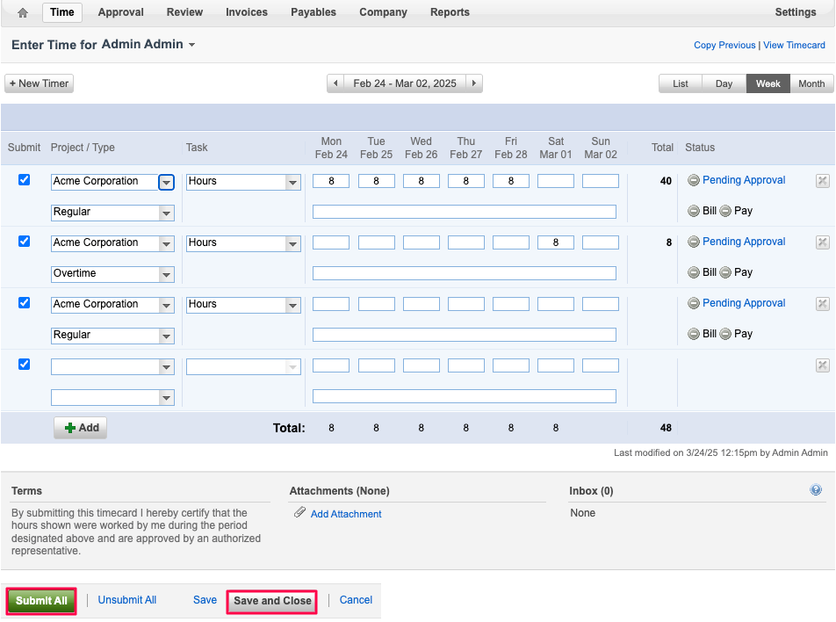Screen dimensions: 836x622
Task: Open the Overtime type dropdown
Action: pyautogui.click(x=166, y=275)
